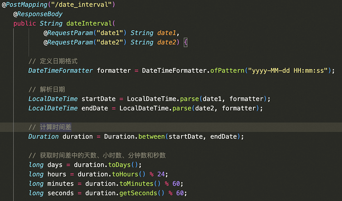Click the 解析日期 comment

tap(47, 90)
